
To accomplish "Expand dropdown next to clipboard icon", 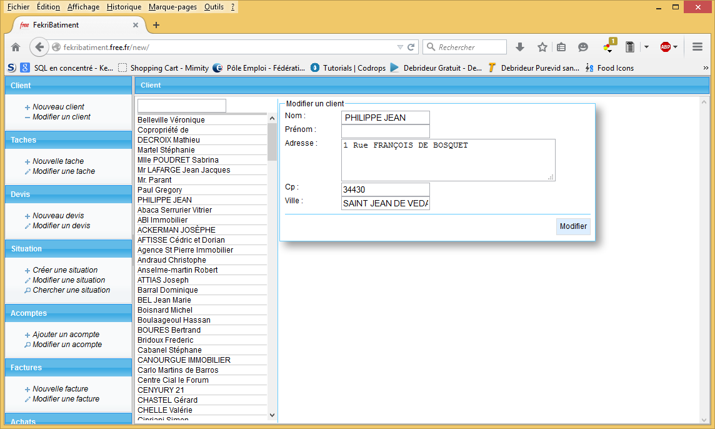I will (x=646, y=47).
